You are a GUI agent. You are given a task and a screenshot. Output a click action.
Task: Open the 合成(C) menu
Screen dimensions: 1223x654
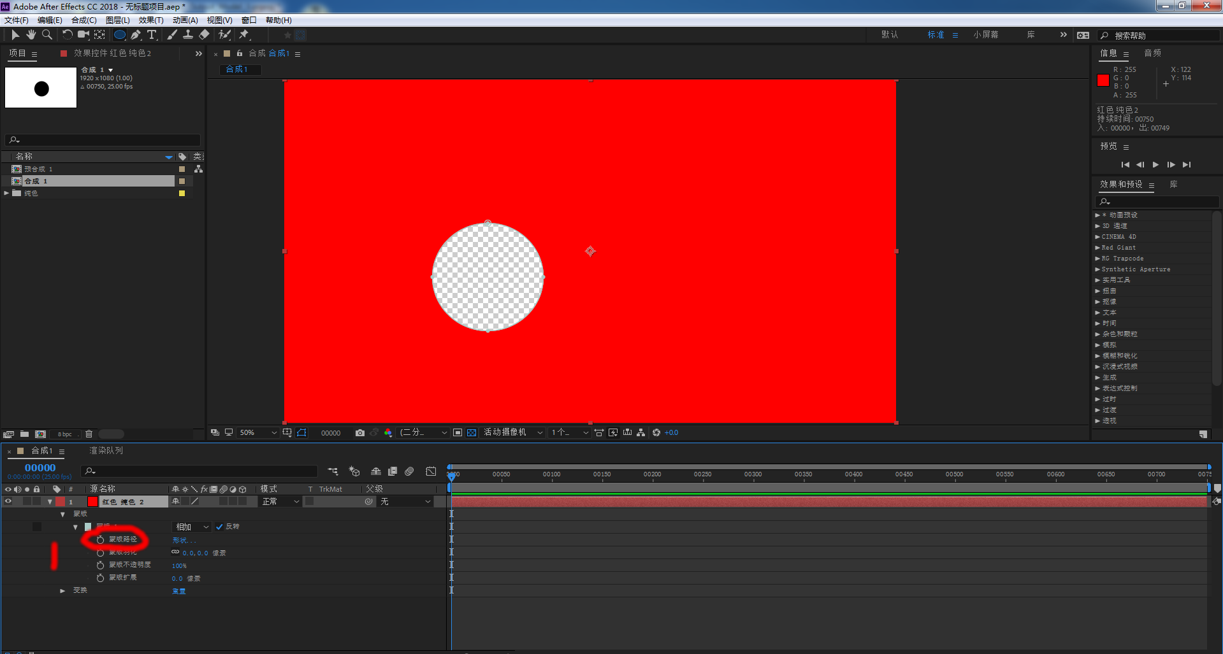83,20
